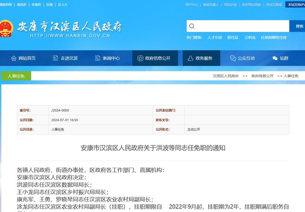
Task: Click the home icon beside 网站首页
Action: click(13, 58)
